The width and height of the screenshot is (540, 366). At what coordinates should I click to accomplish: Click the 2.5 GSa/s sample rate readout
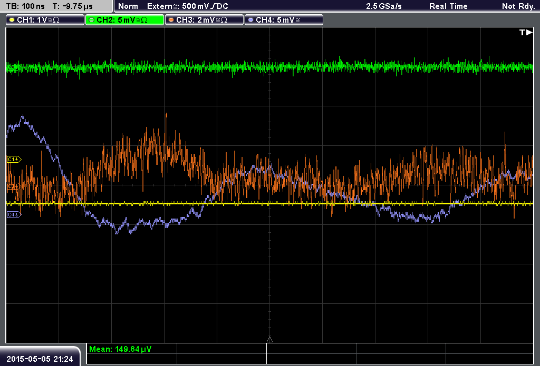384,6
